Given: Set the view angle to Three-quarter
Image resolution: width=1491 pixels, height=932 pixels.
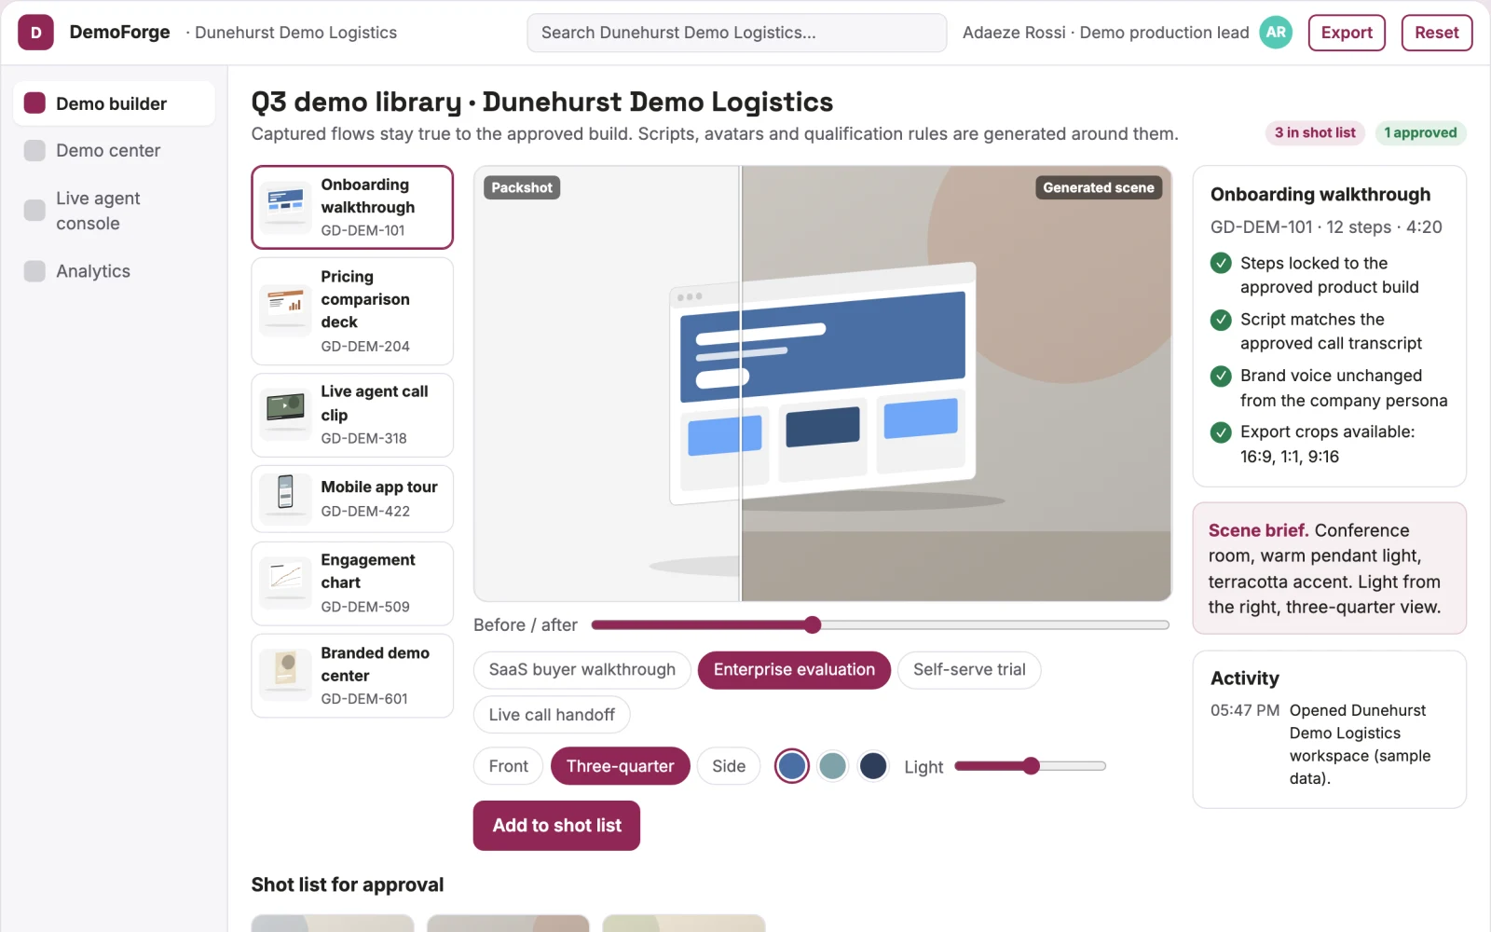Looking at the screenshot, I should [620, 766].
